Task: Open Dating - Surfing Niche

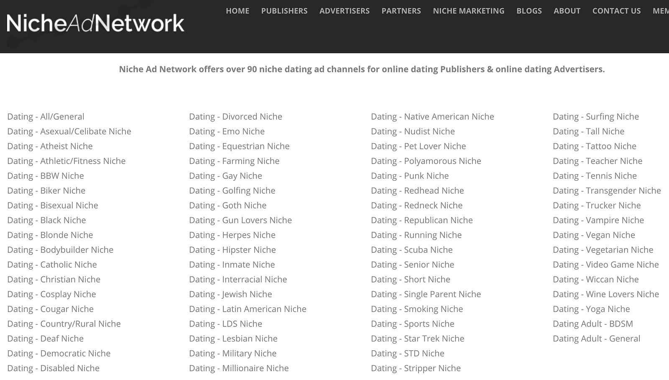Action: click(x=596, y=117)
